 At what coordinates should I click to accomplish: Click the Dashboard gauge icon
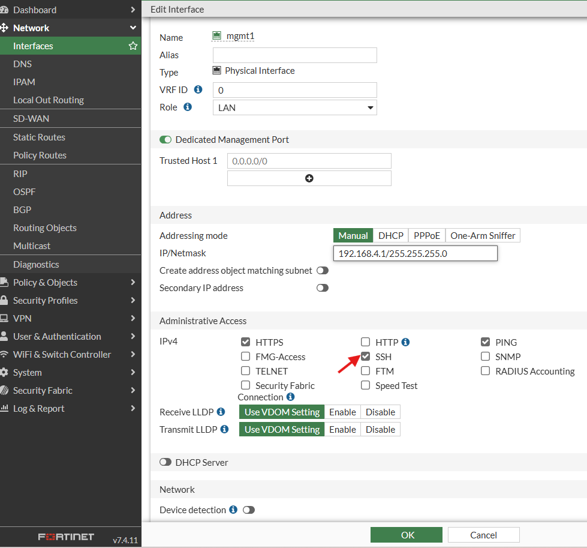tap(4, 10)
